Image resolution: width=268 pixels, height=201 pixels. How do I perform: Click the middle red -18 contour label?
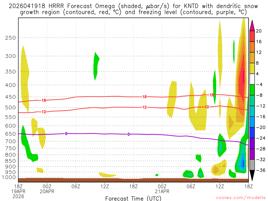[x=143, y=97]
